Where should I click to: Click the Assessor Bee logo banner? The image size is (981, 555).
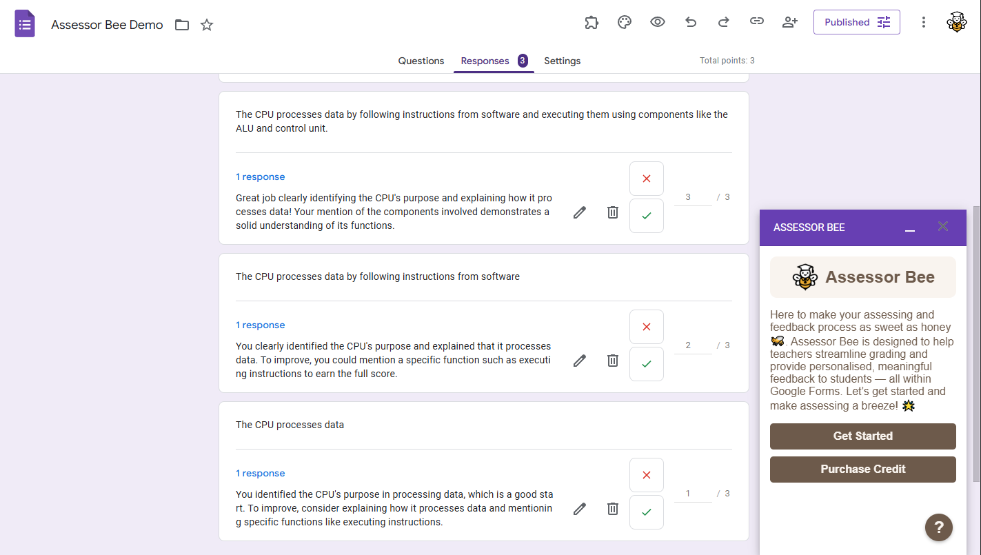(863, 277)
